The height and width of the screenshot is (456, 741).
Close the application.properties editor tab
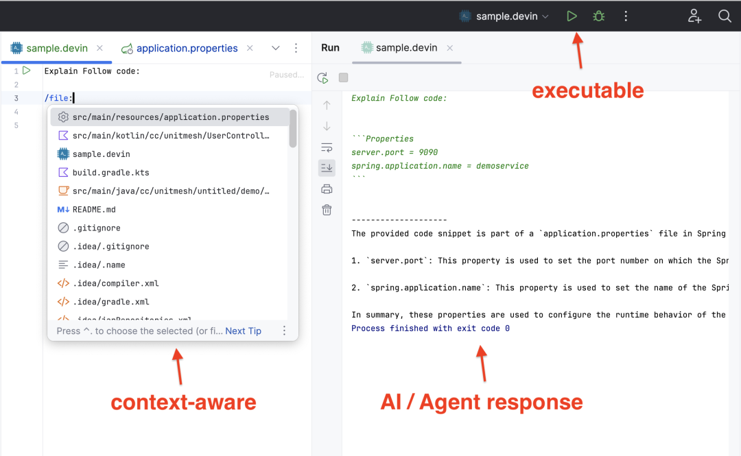point(250,48)
